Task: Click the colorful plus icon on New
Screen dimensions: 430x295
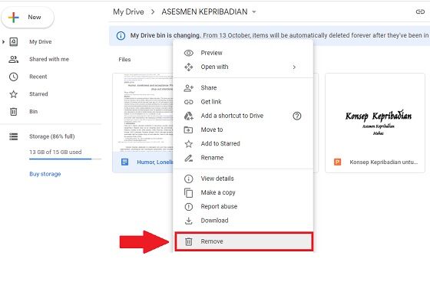Action: [14, 17]
